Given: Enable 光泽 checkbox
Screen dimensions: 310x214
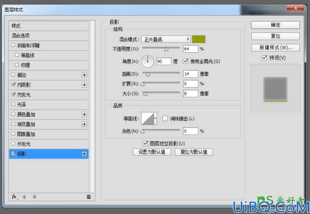Looking at the screenshot, I should [x=13, y=104].
